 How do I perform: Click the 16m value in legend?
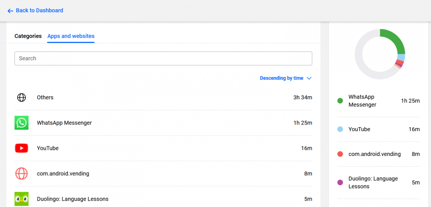[x=414, y=129]
